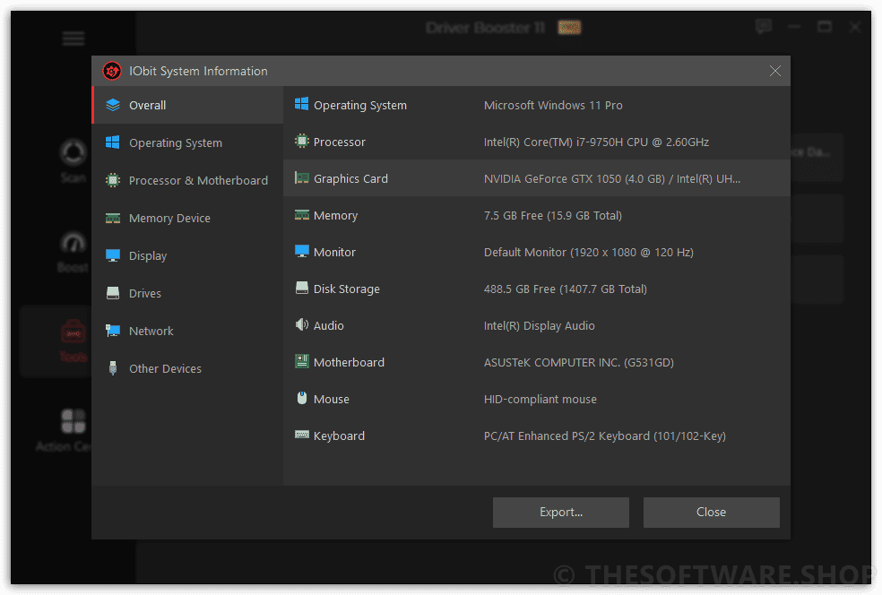Screen dimensions: 882x595
Task: Select the 488.5 GB Free disk value
Action: (566, 289)
